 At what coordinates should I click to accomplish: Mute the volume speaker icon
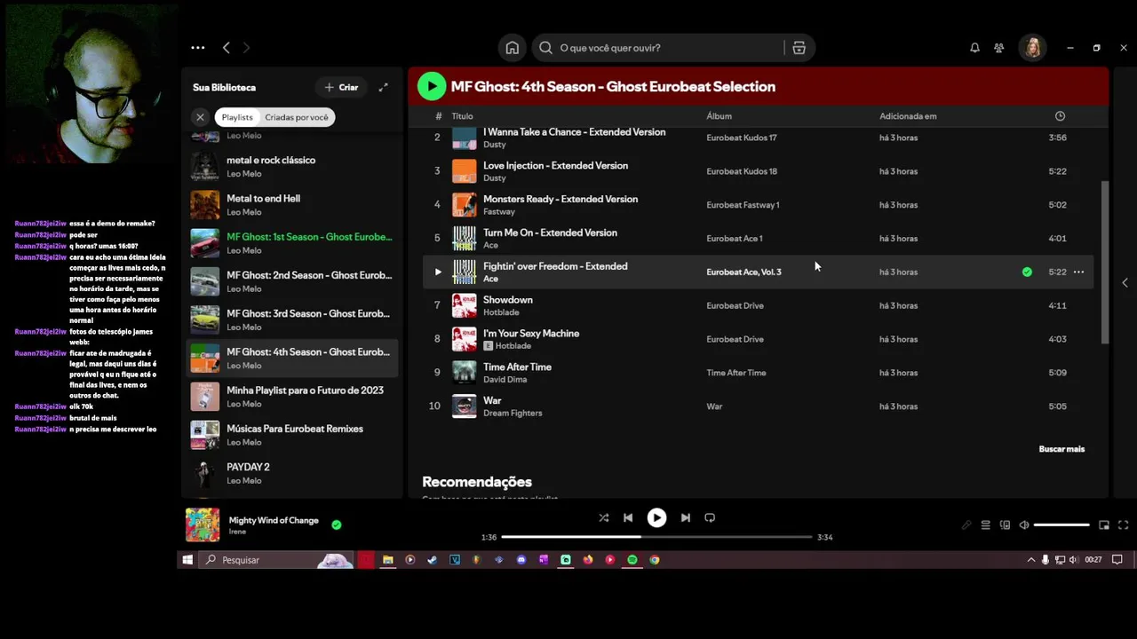click(1024, 525)
